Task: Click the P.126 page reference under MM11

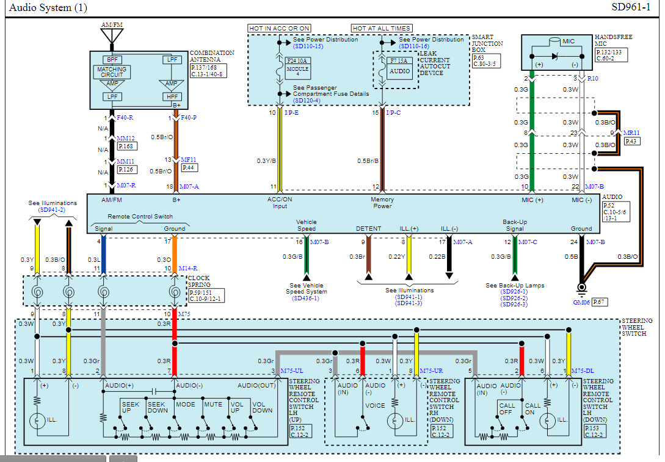Action: point(126,169)
